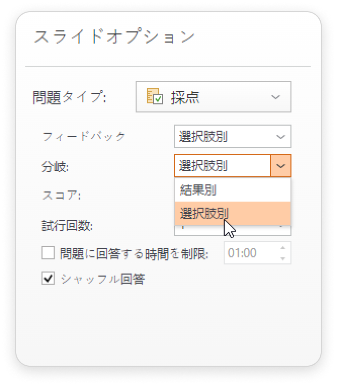Open the 問題タイプ dropdown showing 採点
The width and height of the screenshot is (337, 386).
tap(213, 97)
